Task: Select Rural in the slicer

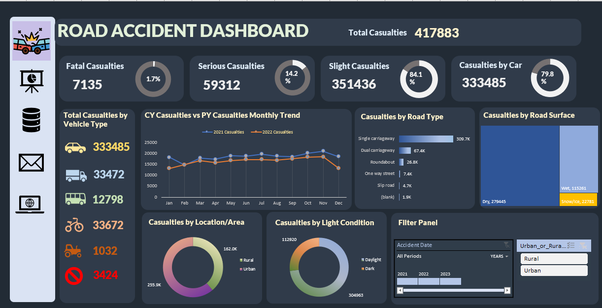Action: [x=554, y=259]
